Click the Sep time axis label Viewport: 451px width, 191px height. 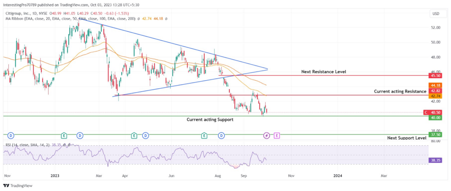pyautogui.click(x=244, y=175)
